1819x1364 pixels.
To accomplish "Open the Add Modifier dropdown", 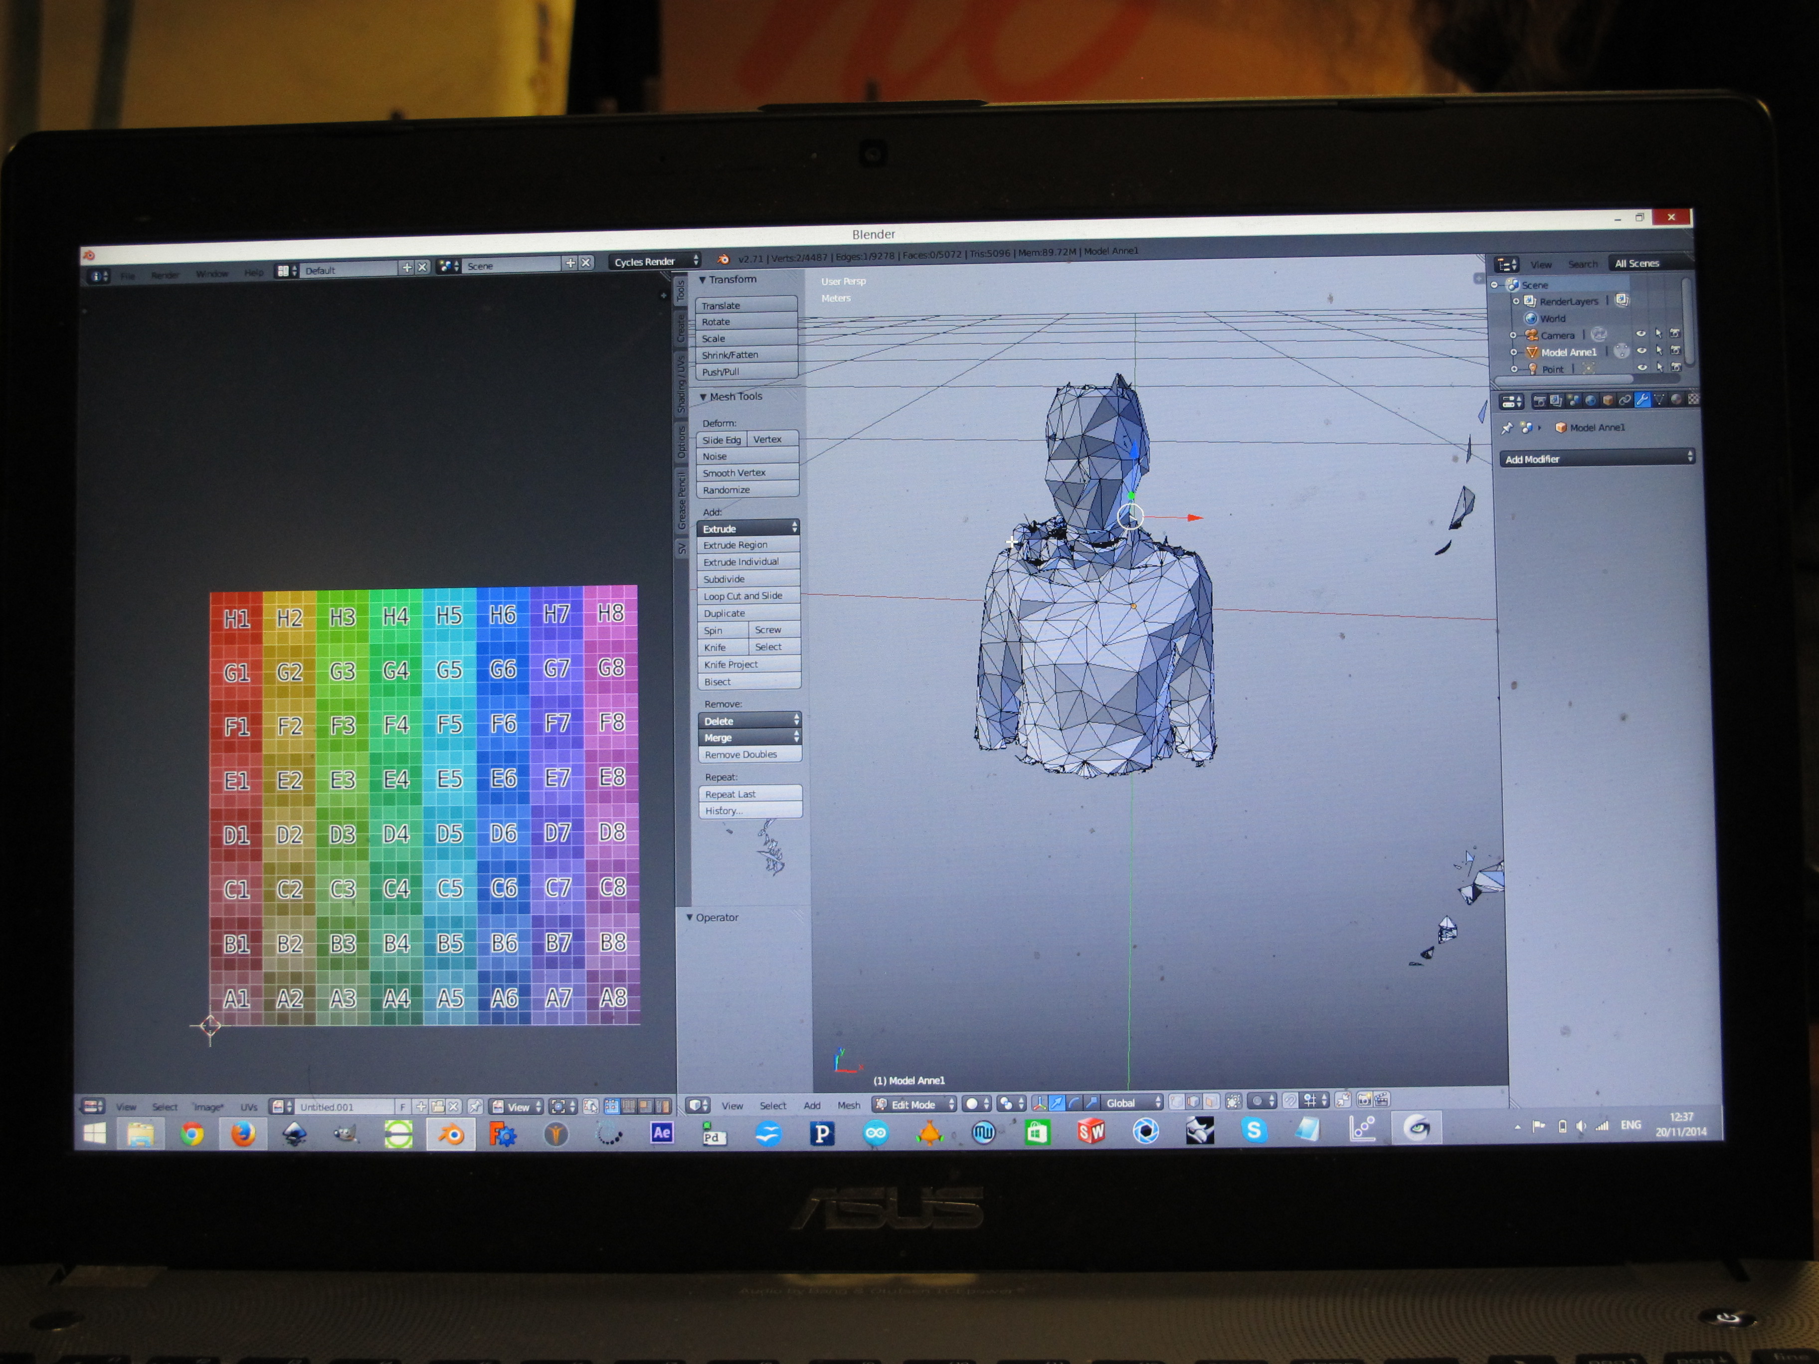I will [1598, 458].
